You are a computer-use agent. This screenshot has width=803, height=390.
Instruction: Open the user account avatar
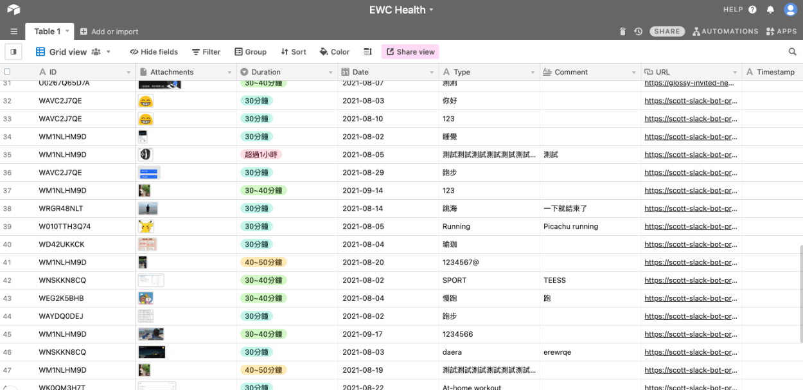pyautogui.click(x=790, y=10)
